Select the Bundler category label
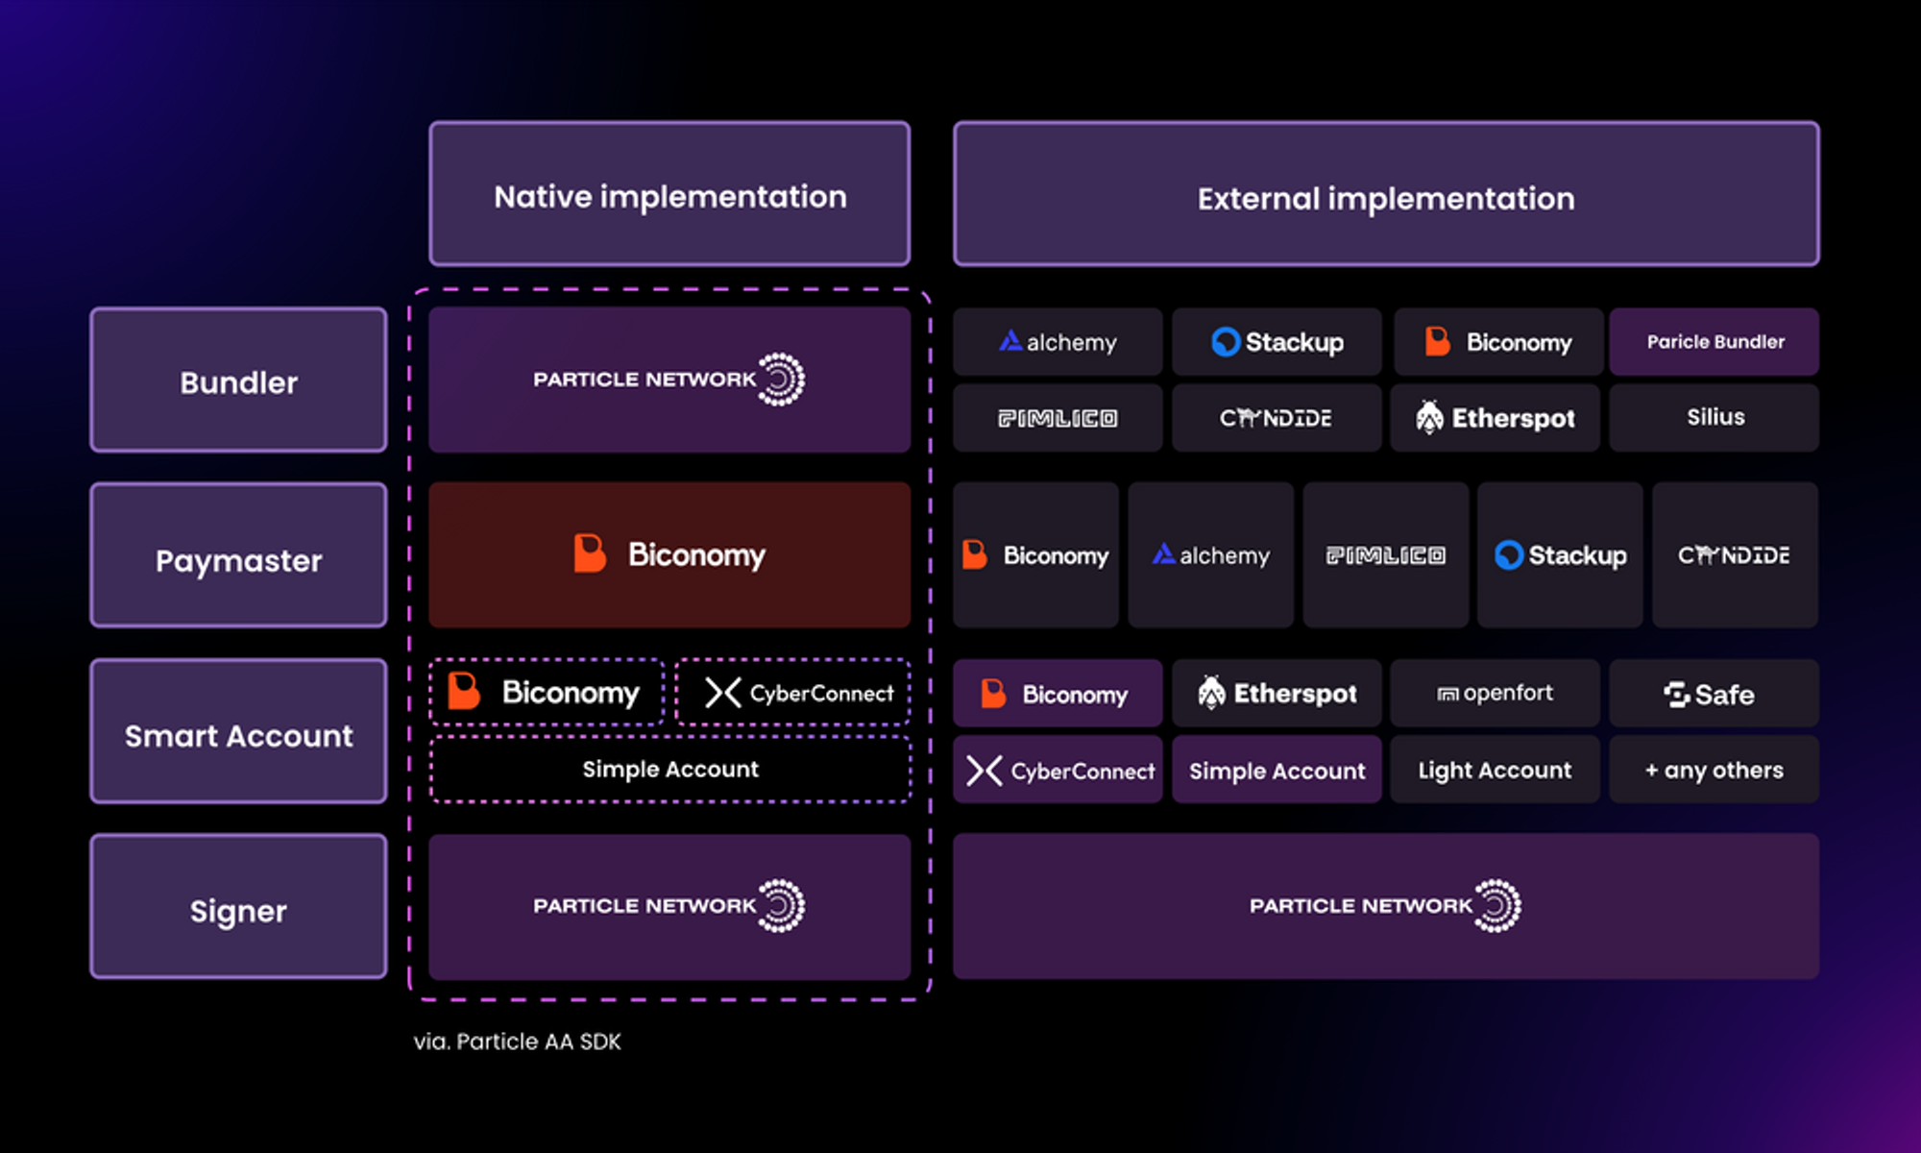The width and height of the screenshot is (1921, 1153). pos(239,380)
